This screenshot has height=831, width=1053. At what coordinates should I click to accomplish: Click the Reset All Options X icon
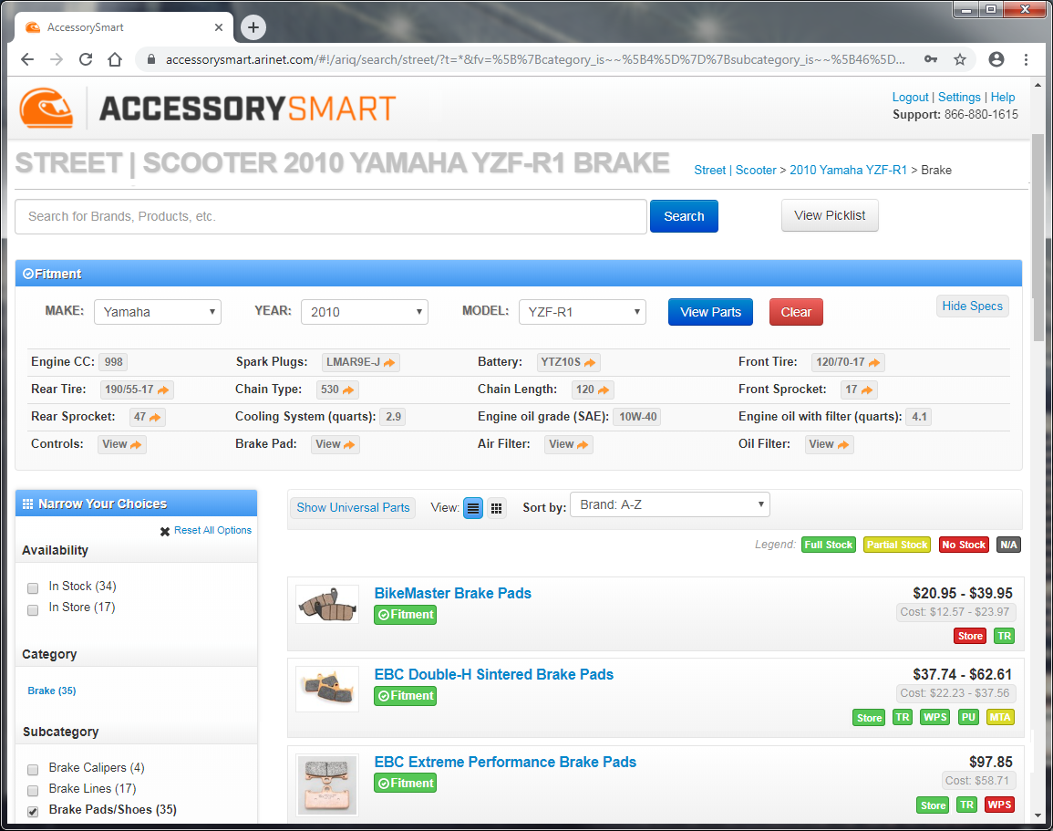tap(164, 532)
